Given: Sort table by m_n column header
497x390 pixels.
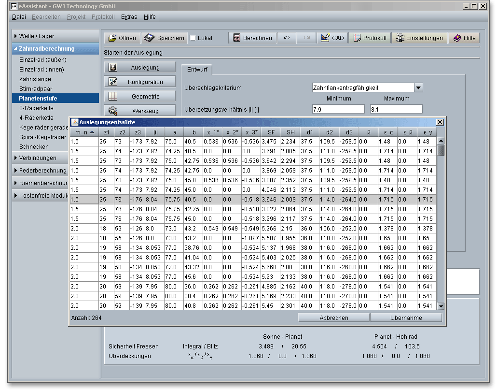Looking at the screenshot, I should point(84,132).
